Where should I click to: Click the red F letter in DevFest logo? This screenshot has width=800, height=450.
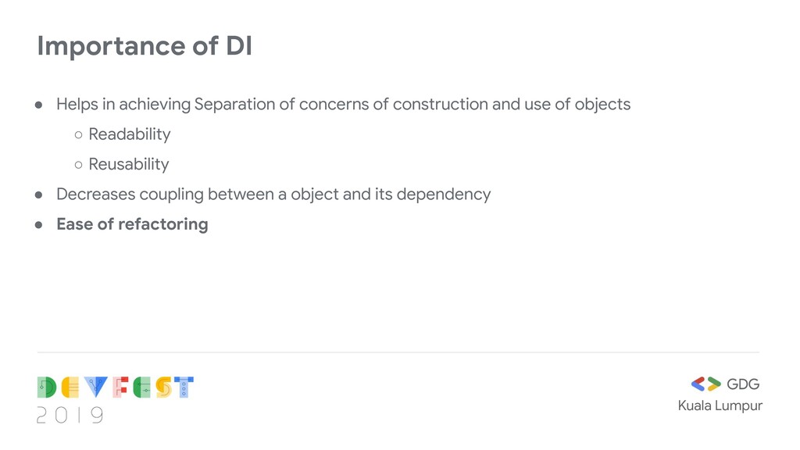(x=120, y=387)
